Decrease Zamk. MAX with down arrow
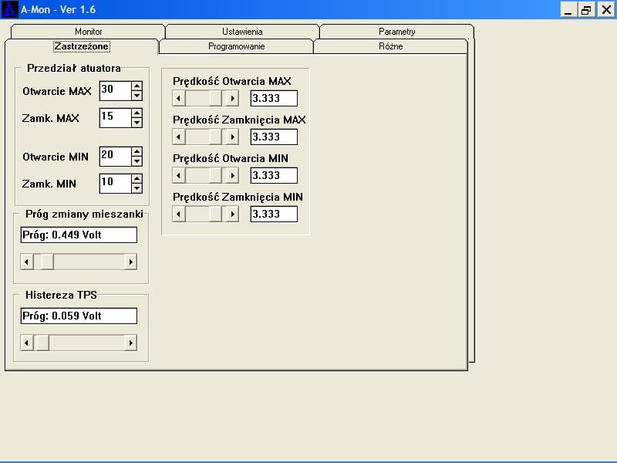The width and height of the screenshot is (617, 463). pyautogui.click(x=137, y=123)
